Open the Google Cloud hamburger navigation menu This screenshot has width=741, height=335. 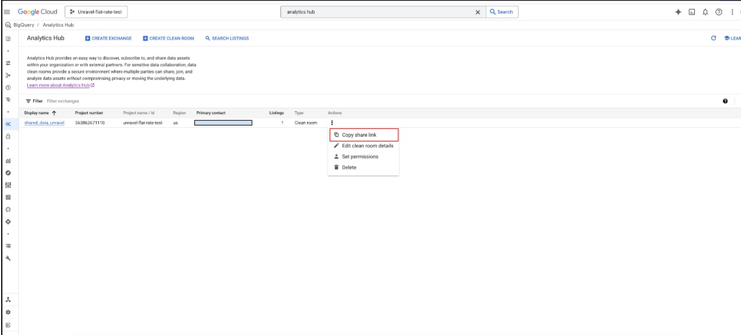click(x=7, y=12)
